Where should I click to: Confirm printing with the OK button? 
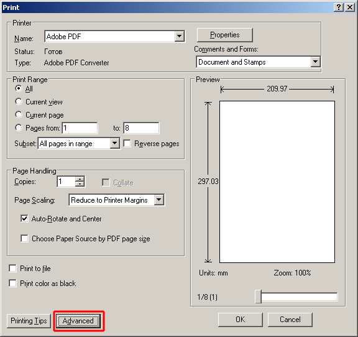[241, 320]
